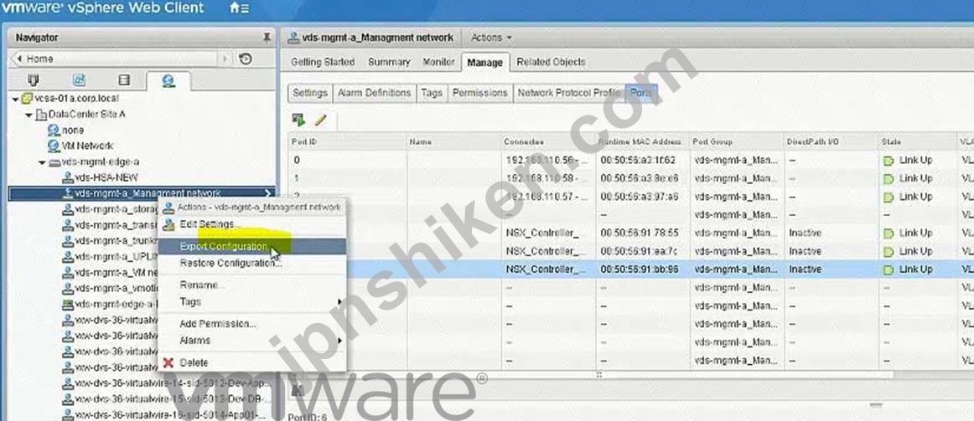Screen dimensions: 974x421
Task: Switch to the Permissions sub-tab
Action: [x=479, y=93]
